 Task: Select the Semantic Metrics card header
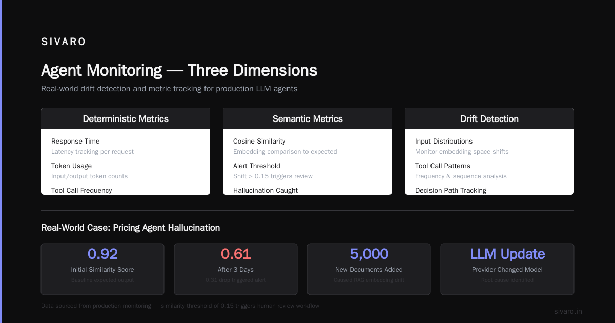(x=307, y=118)
